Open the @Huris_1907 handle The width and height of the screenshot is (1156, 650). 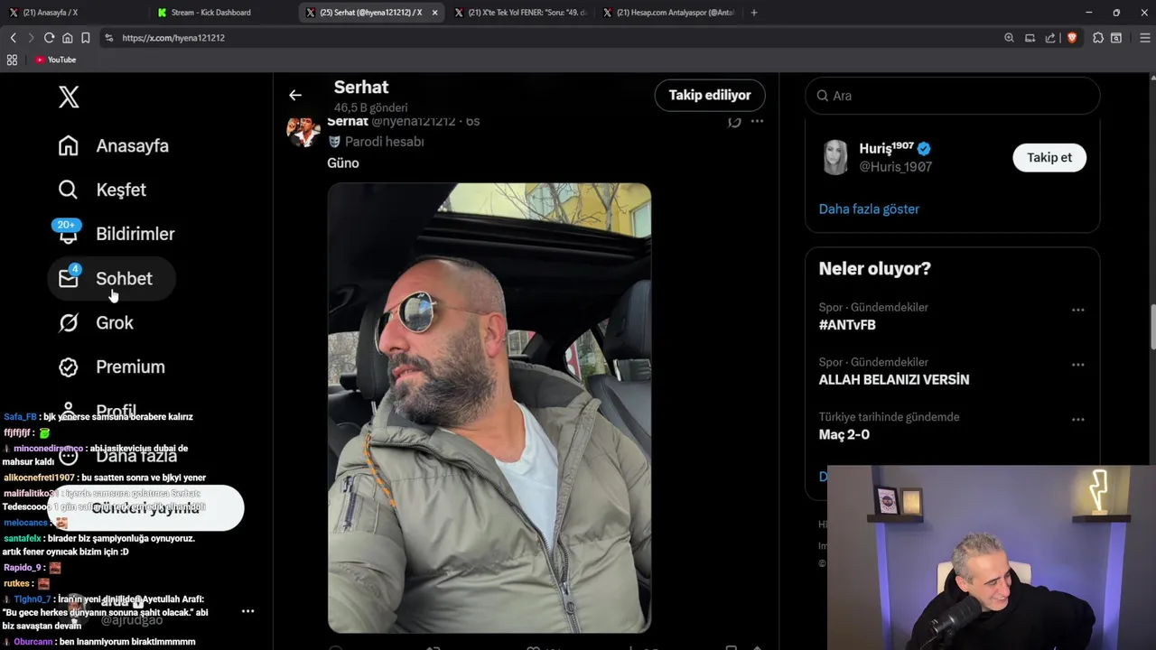(x=895, y=167)
